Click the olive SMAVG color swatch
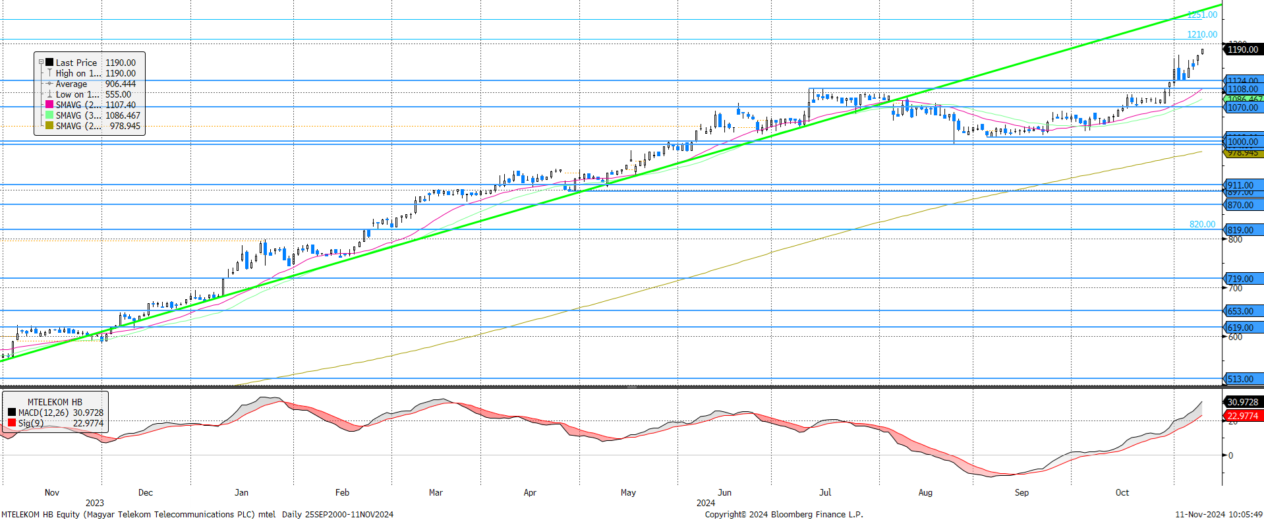This screenshot has height=520, width=1264. (x=49, y=126)
